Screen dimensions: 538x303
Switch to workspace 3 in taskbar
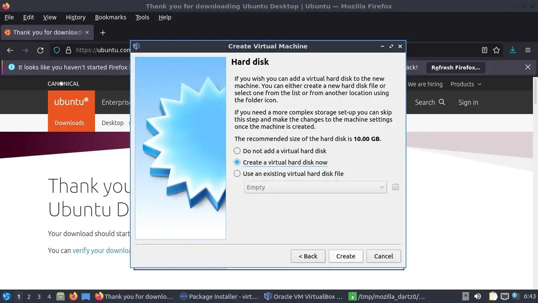[x=39, y=297]
